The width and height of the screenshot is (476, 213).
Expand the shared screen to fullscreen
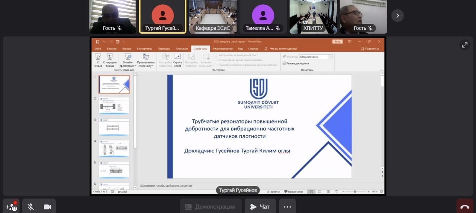464,45
